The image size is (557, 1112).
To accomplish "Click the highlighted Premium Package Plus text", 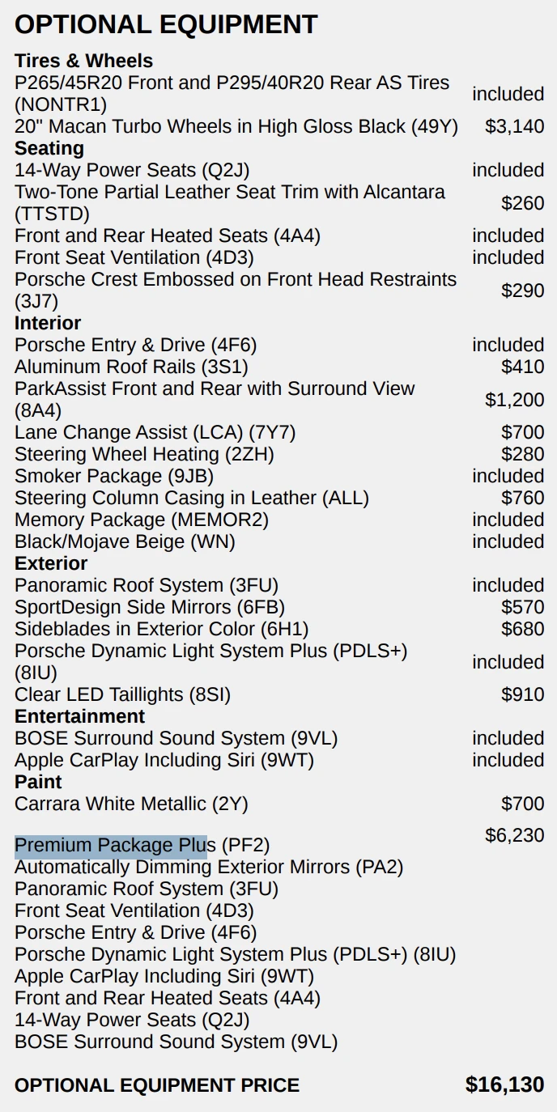I will (x=110, y=846).
